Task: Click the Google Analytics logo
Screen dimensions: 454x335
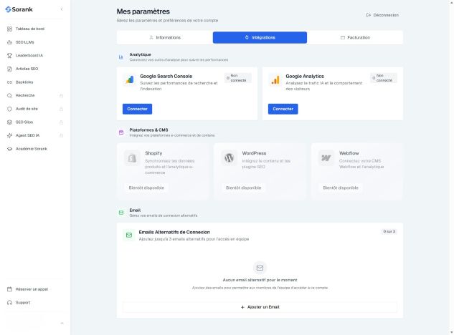Action: tap(275, 79)
